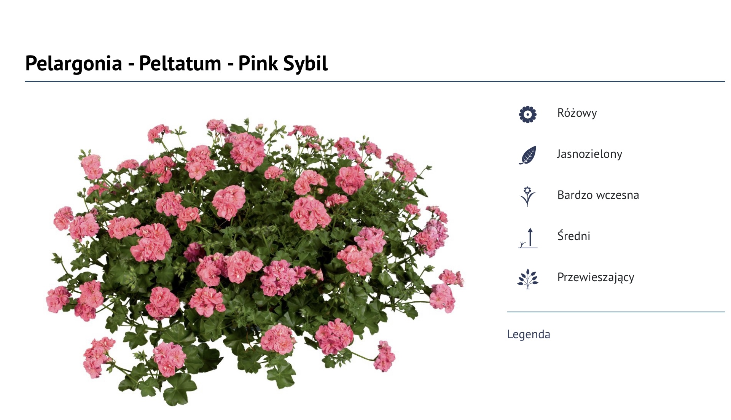The width and height of the screenshot is (731, 420).
Task: Click the plant habit icon beside Przewieszający
Action: coord(528,279)
